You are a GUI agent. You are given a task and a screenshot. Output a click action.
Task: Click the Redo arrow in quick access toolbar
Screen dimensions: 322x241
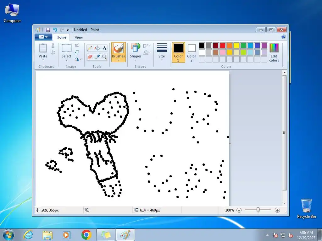pyautogui.click(x=62, y=30)
